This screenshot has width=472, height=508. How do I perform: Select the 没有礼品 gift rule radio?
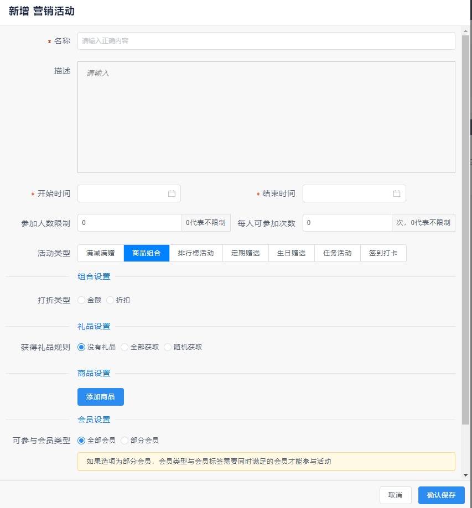(81, 347)
